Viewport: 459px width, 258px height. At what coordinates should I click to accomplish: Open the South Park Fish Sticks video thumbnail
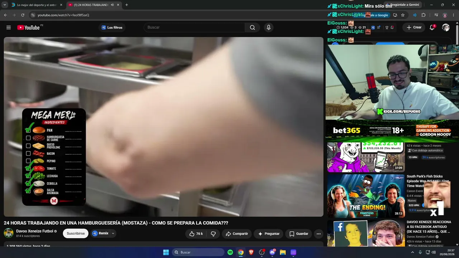click(366, 196)
